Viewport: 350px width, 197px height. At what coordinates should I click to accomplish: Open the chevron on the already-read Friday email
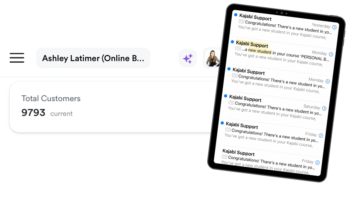click(x=317, y=163)
